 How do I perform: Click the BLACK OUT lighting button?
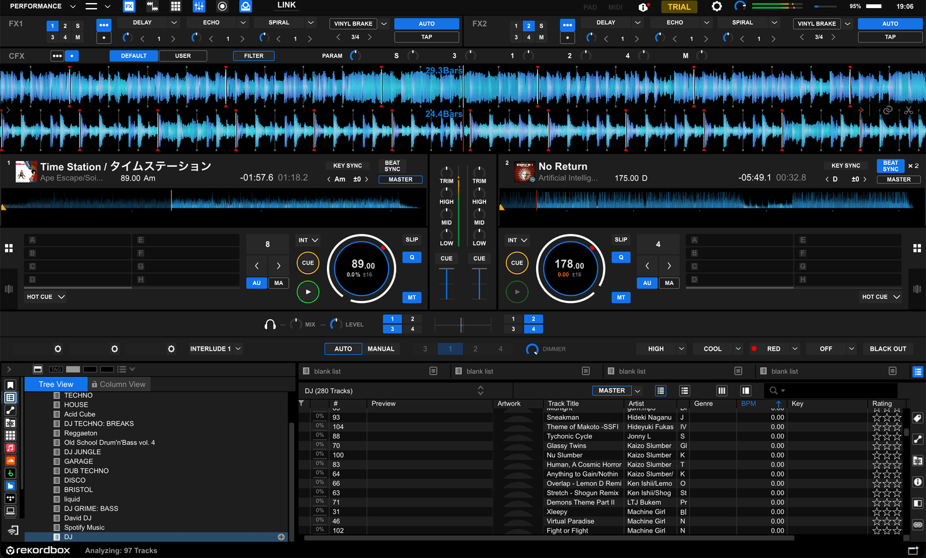[887, 348]
